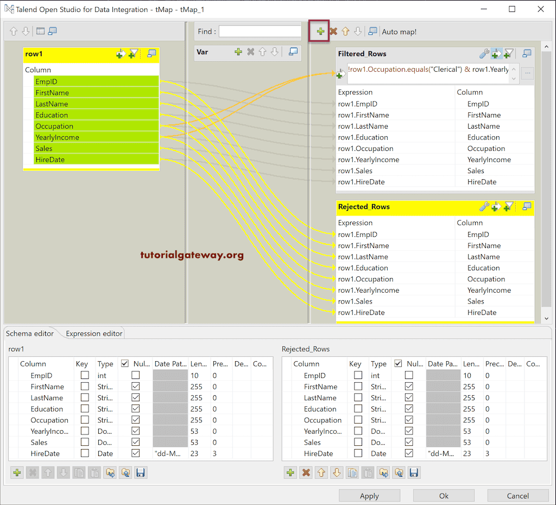Click the red X remove output icon
Viewport: 556px width, 505px height.
[x=333, y=31]
